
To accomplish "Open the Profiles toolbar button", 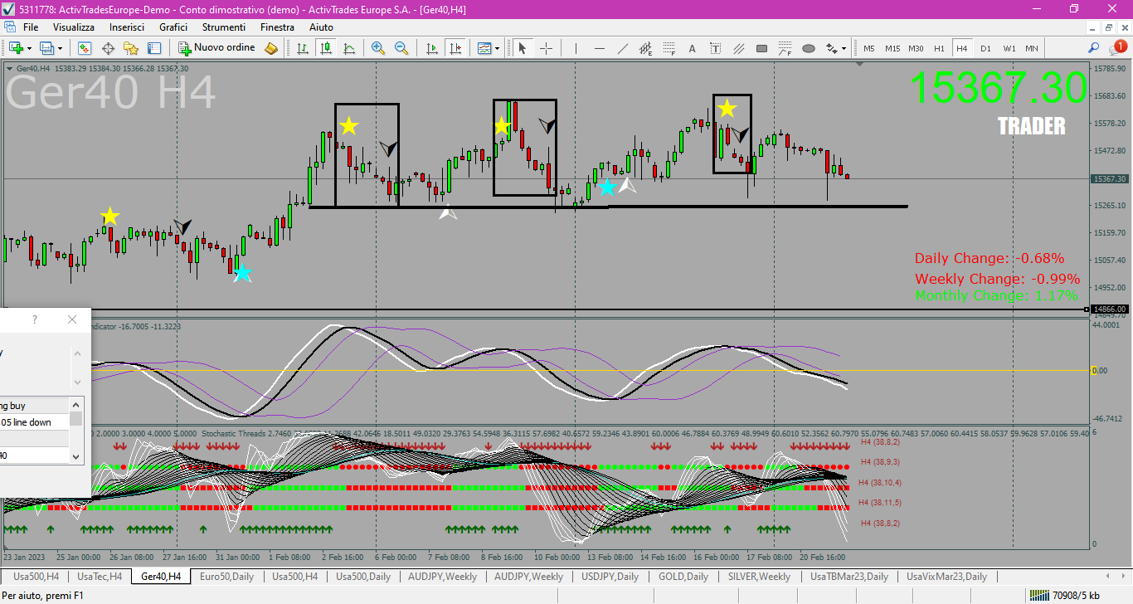I will [x=47, y=48].
